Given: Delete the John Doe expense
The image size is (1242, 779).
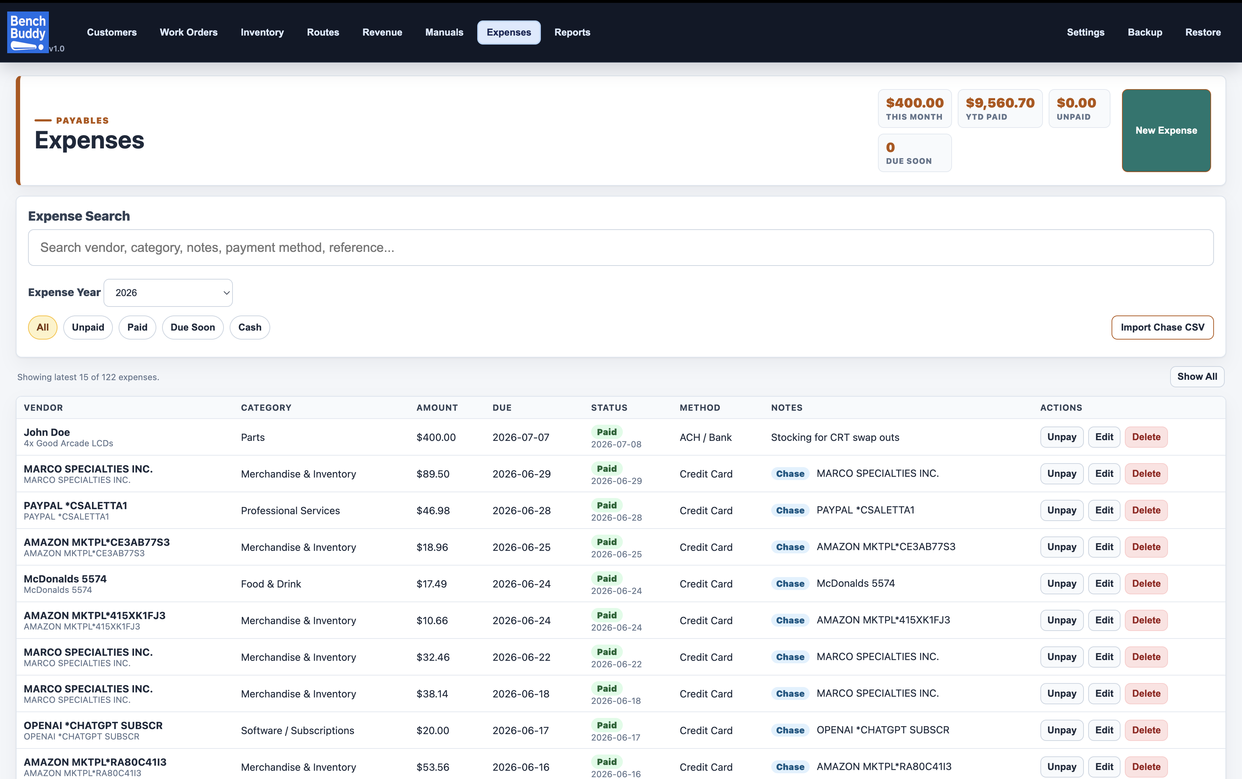Looking at the screenshot, I should pyautogui.click(x=1146, y=437).
